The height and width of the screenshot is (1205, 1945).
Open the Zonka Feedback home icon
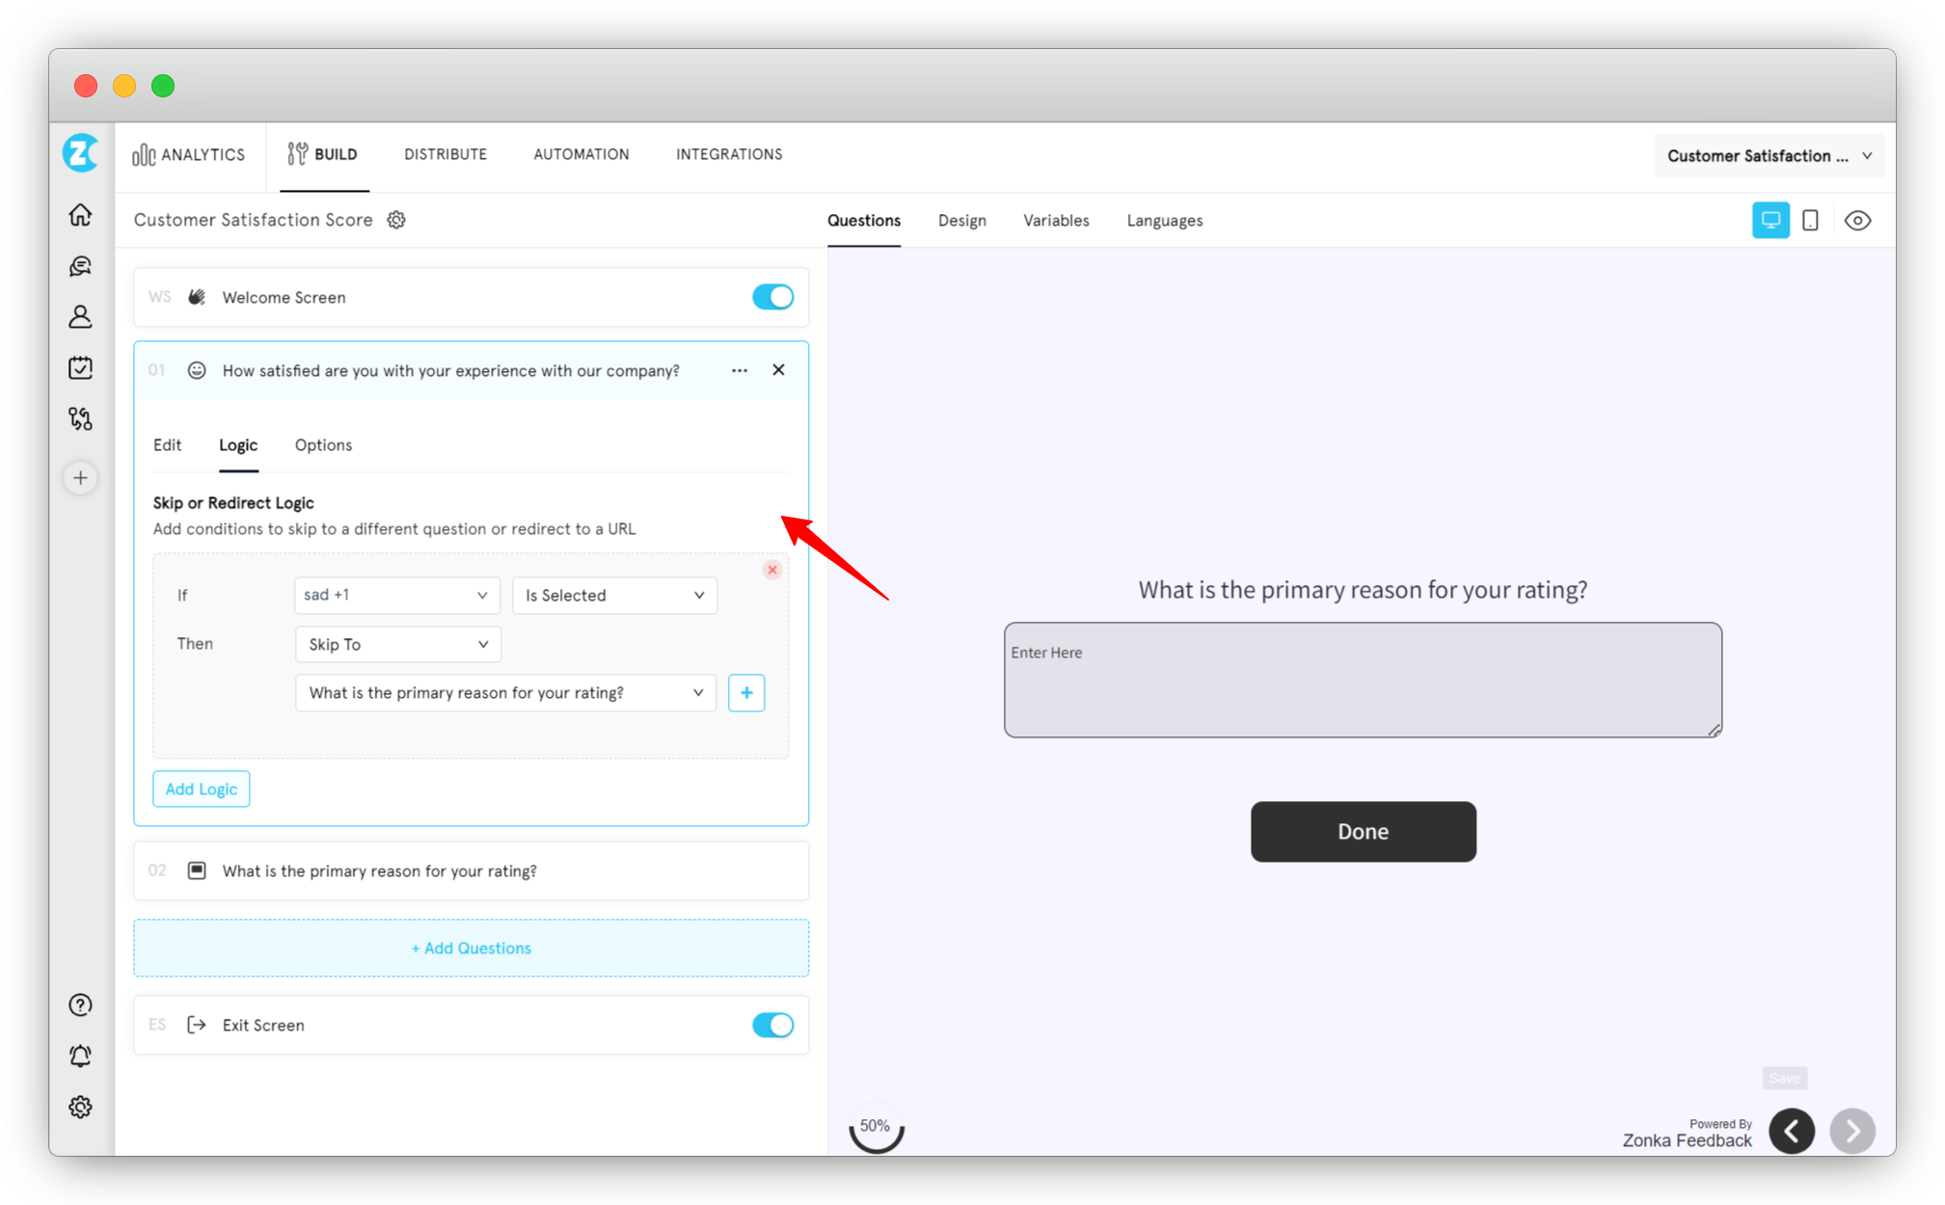pos(80,215)
